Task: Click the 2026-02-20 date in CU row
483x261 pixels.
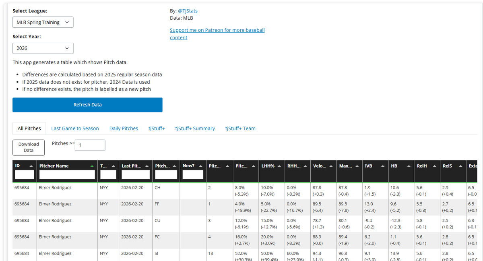Action: [132, 220]
